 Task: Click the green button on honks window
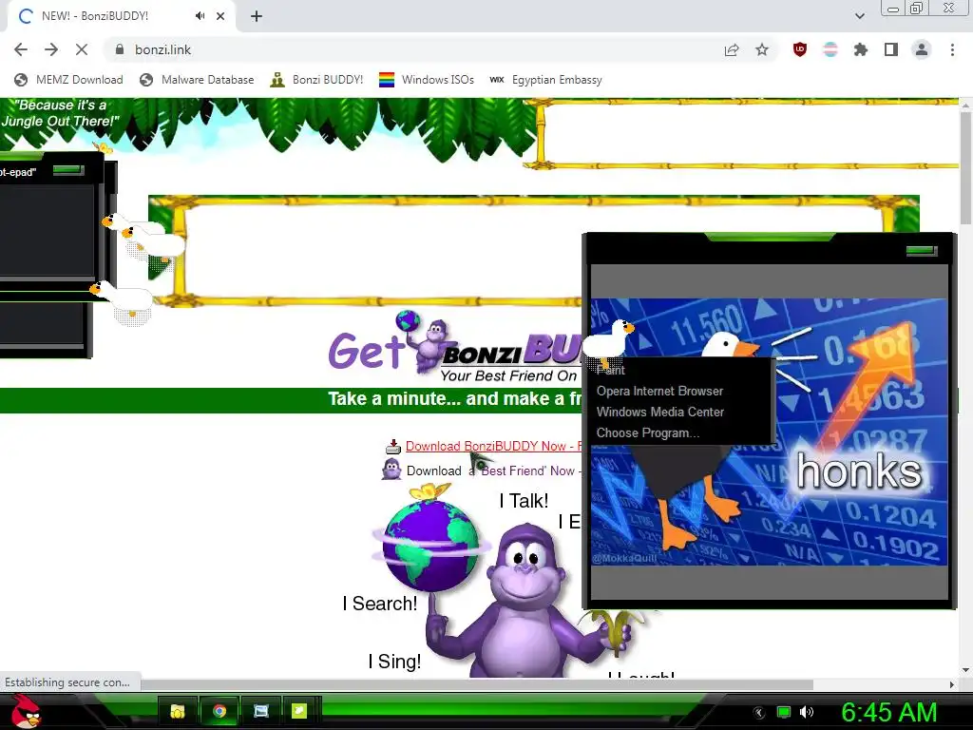pyautogui.click(x=921, y=251)
